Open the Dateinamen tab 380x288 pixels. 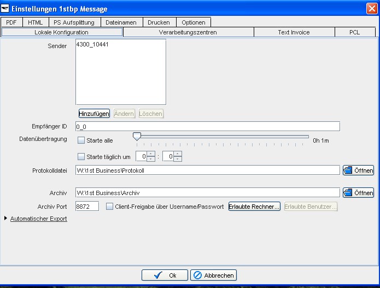click(121, 22)
